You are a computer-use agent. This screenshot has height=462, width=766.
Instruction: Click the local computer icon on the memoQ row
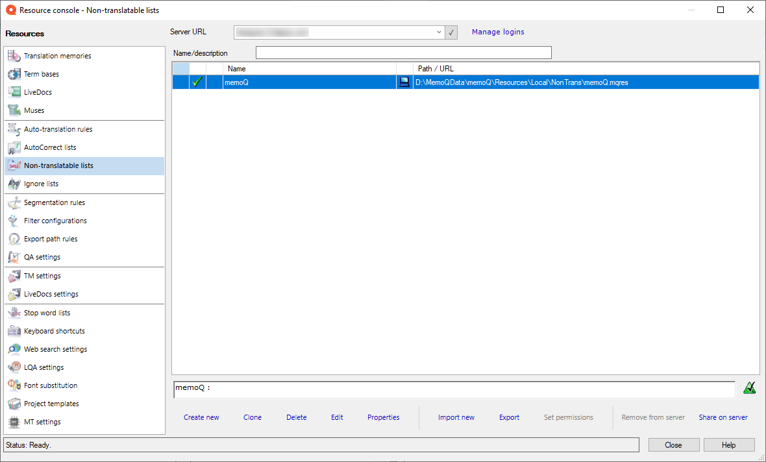click(x=405, y=82)
